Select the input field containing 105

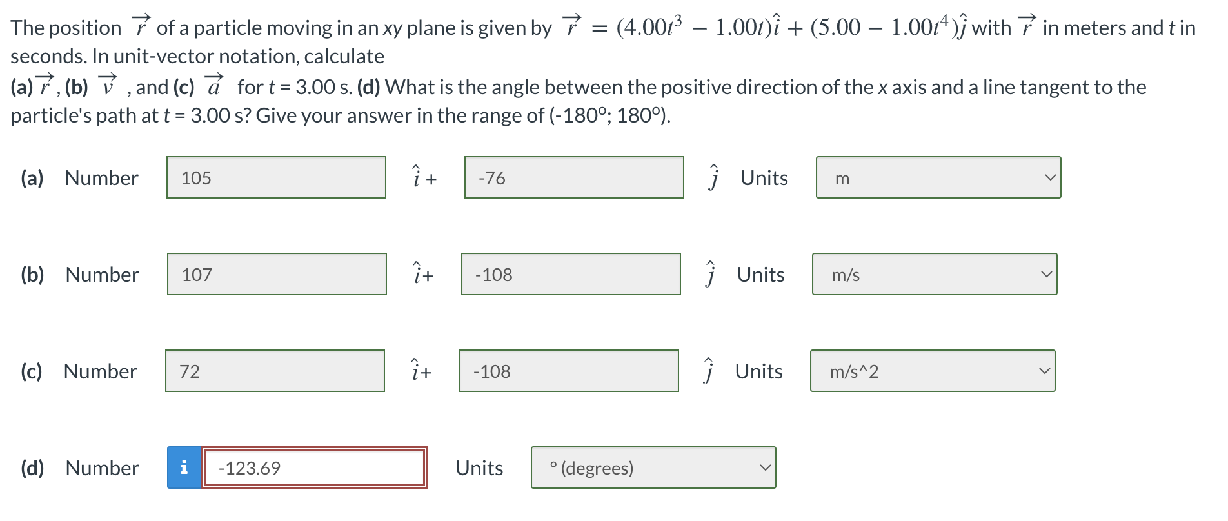pyautogui.click(x=276, y=177)
